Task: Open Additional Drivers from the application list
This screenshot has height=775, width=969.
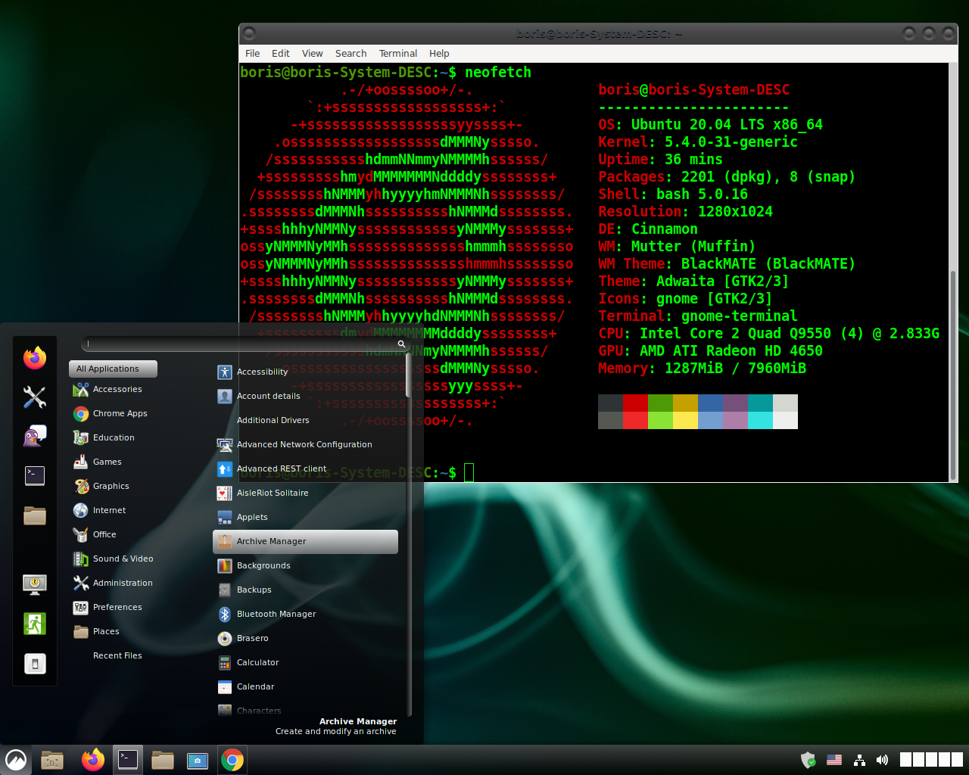Action: pos(307,420)
